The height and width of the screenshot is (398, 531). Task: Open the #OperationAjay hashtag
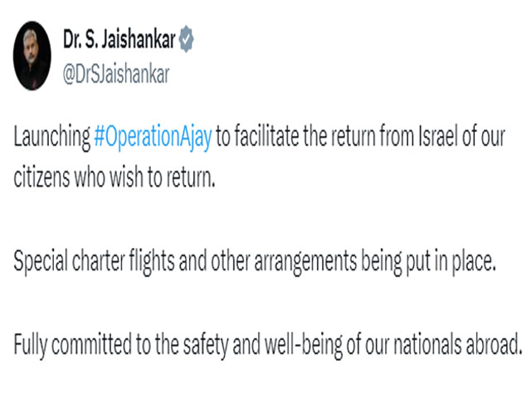[153, 137]
